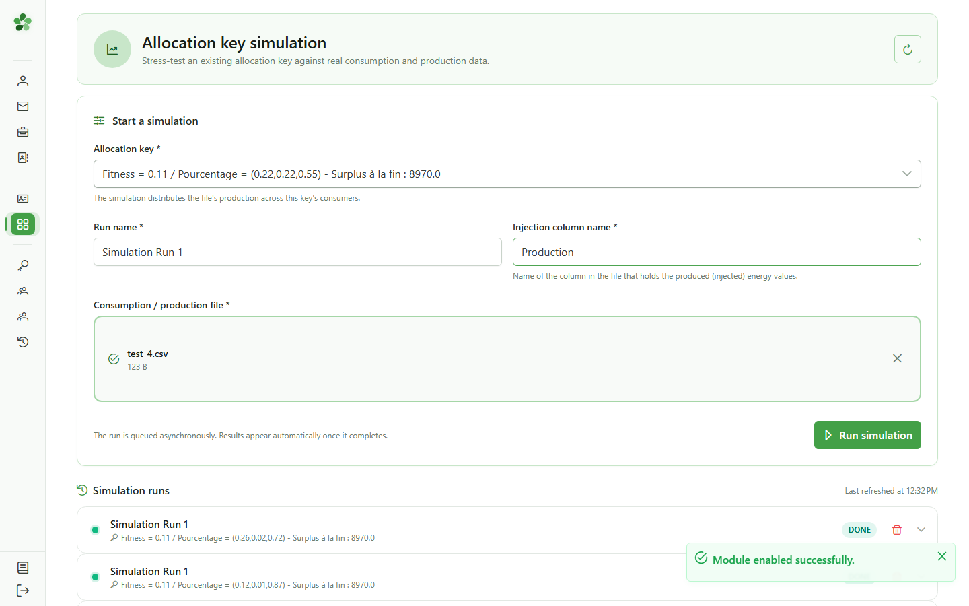Viewport: 969px width, 606px height.
Task: Focus the Run name input field
Action: [x=297, y=252]
